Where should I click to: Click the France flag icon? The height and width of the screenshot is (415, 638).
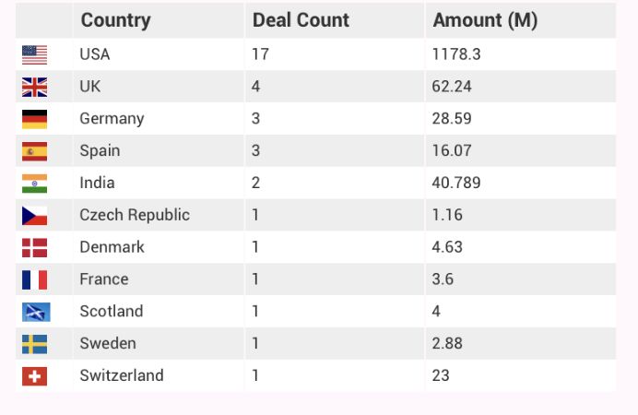pyautogui.click(x=34, y=279)
